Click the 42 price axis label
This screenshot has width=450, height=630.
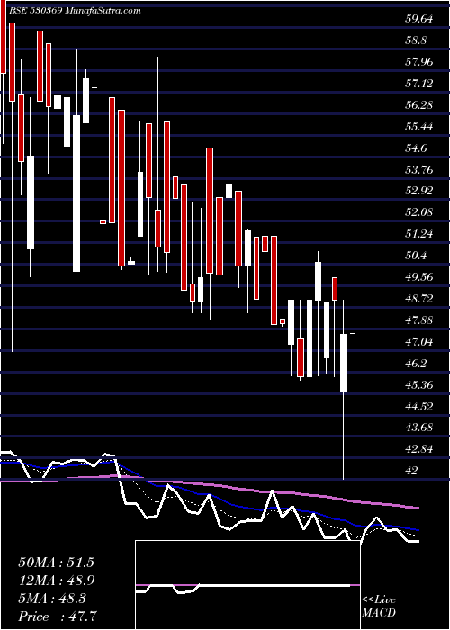(412, 471)
